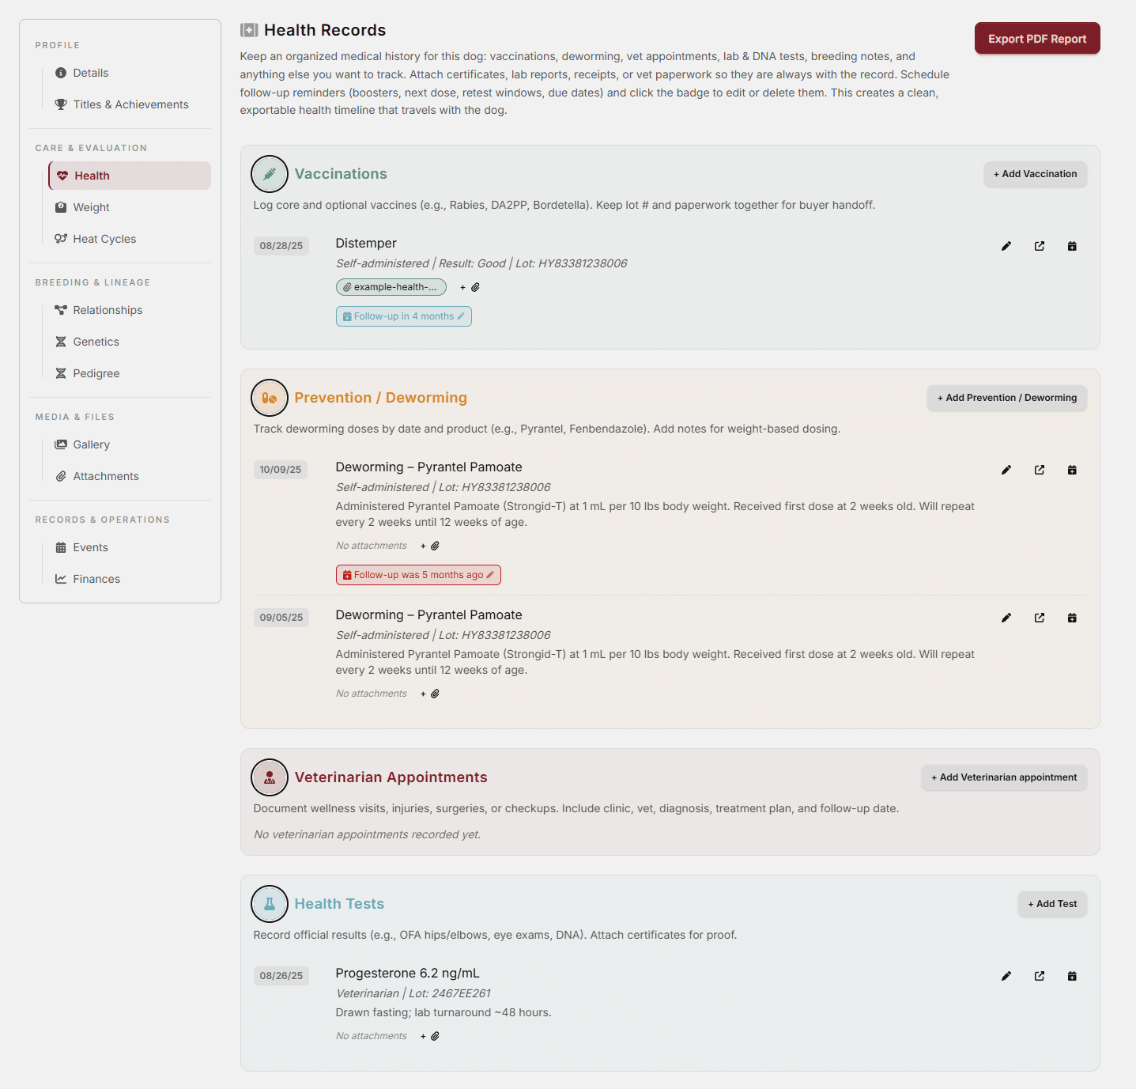
Task: Edit the Distemper vaccination record
Action: point(1006,245)
